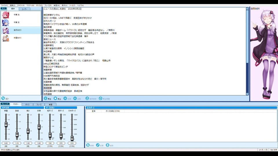
Task: Click the 削除 delete pause symbol icon
Action: click(107, 145)
